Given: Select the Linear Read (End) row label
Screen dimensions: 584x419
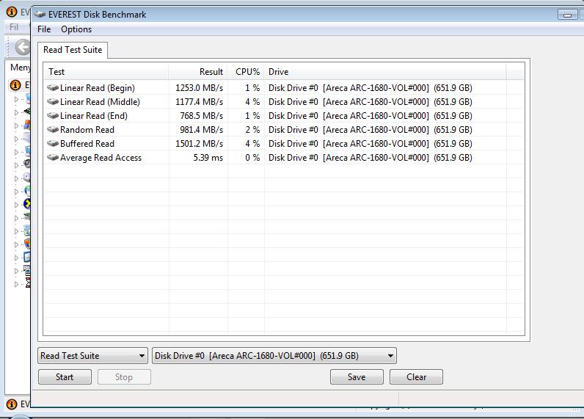Looking at the screenshot, I should 93,116.
